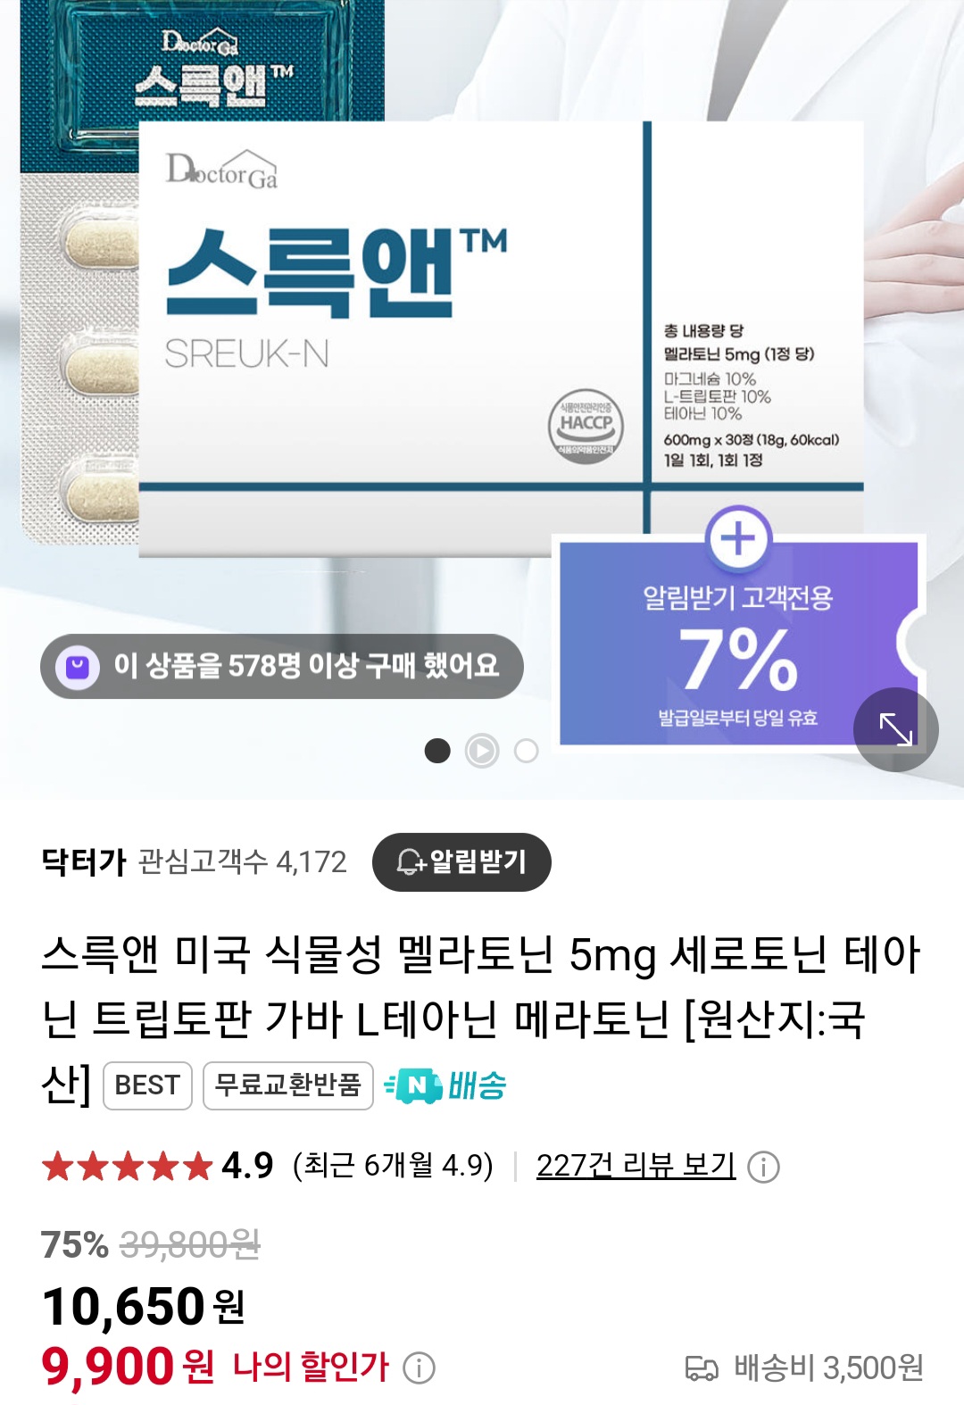Image resolution: width=964 pixels, height=1405 pixels.
Task: Tap purple shopping bag icon
Action: point(78,666)
